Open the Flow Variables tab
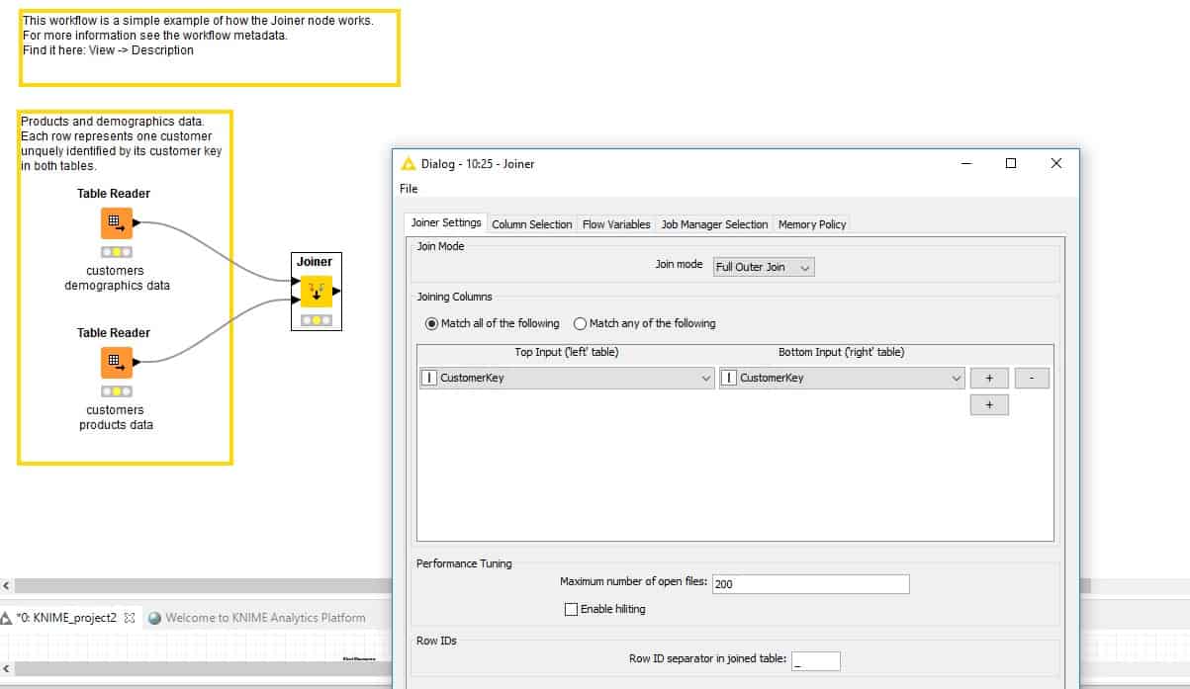The width and height of the screenshot is (1190, 689). (616, 224)
